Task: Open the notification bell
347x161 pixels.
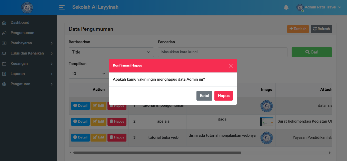Action: (x=286, y=7)
